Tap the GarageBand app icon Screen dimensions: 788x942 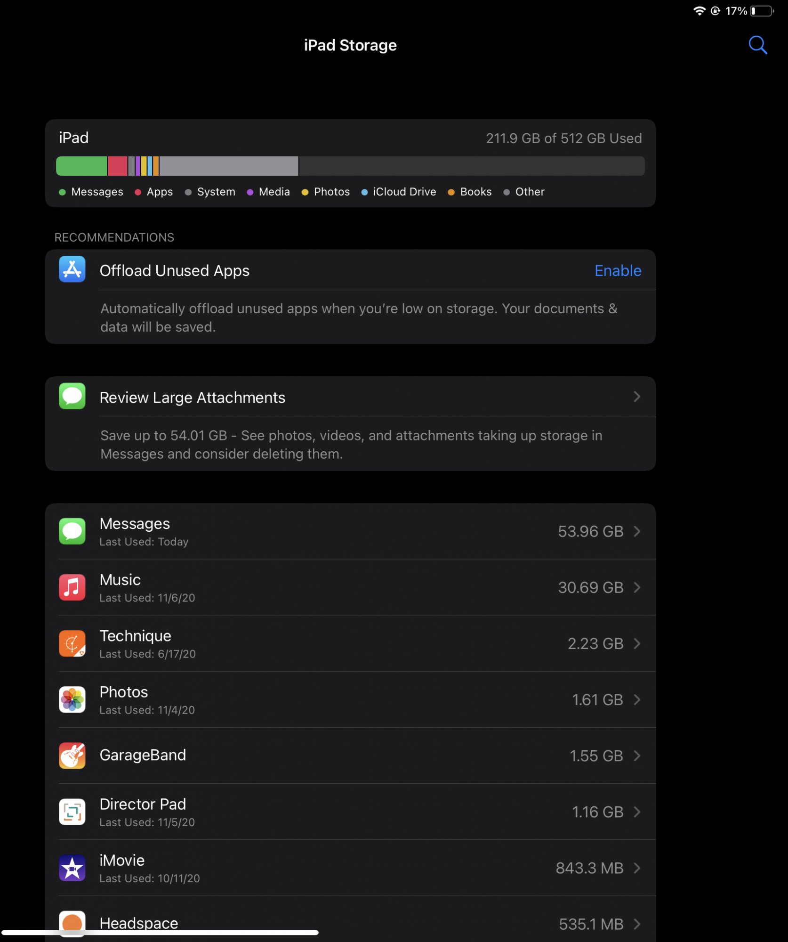pos(72,755)
